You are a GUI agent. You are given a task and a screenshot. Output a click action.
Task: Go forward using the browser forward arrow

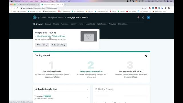[15, 8]
